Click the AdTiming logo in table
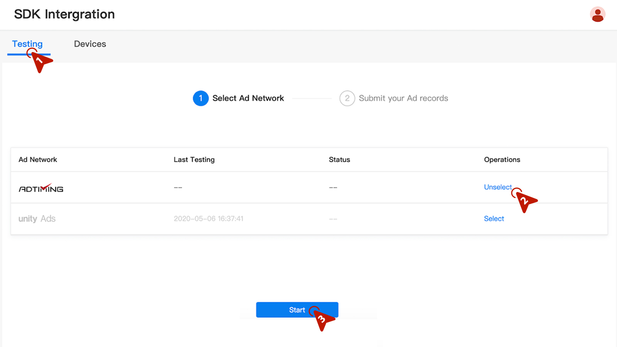This screenshot has height=347, width=617. click(41, 188)
